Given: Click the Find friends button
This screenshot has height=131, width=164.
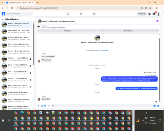Looking at the screenshot, I should coord(142,14).
